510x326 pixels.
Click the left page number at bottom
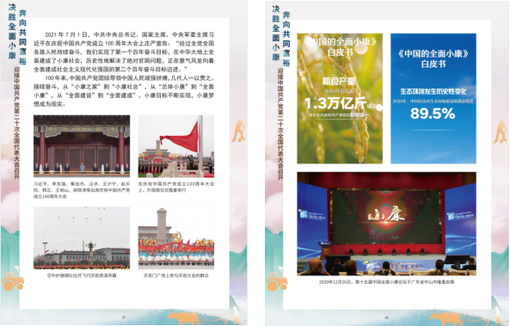[x=124, y=317]
